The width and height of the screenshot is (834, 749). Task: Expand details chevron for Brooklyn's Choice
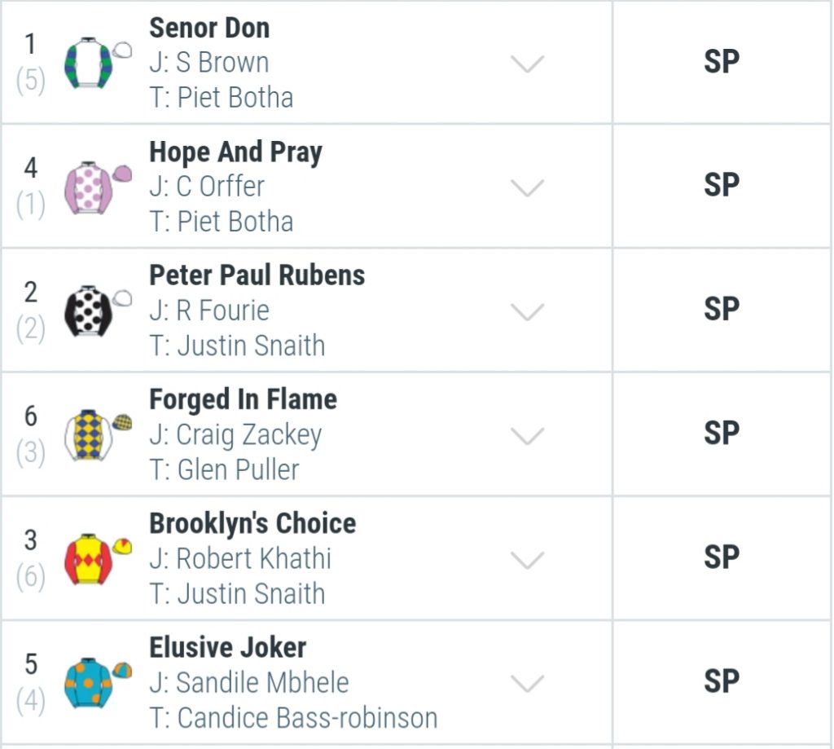[527, 559]
